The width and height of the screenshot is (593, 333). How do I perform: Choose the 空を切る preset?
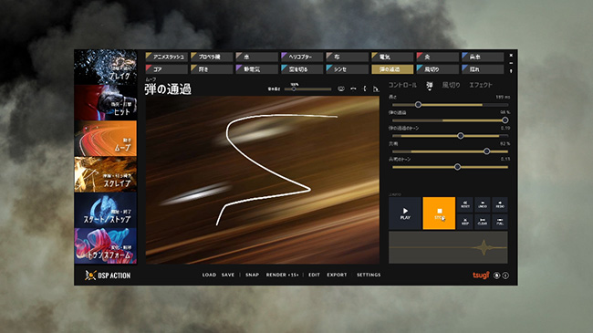[302, 69]
